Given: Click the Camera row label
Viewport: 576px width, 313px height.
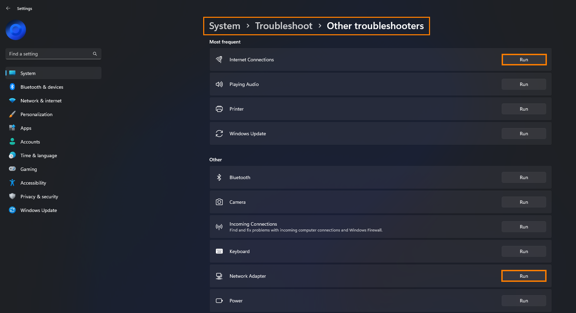Looking at the screenshot, I should pyautogui.click(x=237, y=202).
